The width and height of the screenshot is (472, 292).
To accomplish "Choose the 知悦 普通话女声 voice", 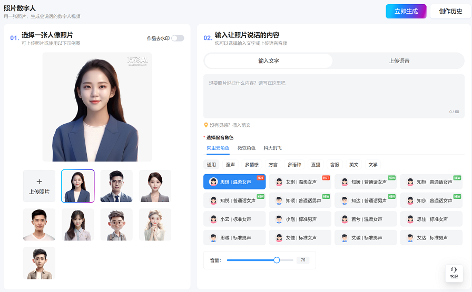I will coord(234,200).
